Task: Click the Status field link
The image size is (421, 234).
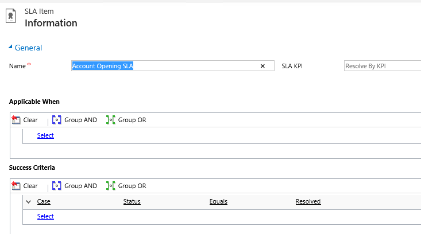Action: coord(132,201)
